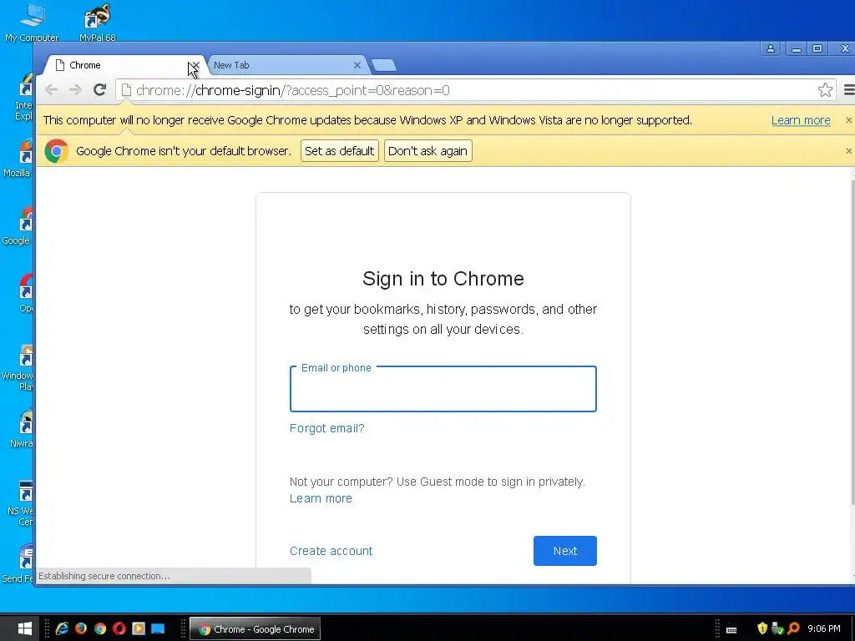Image resolution: width=855 pixels, height=641 pixels.
Task: Click the Set as default button
Action: coord(339,151)
